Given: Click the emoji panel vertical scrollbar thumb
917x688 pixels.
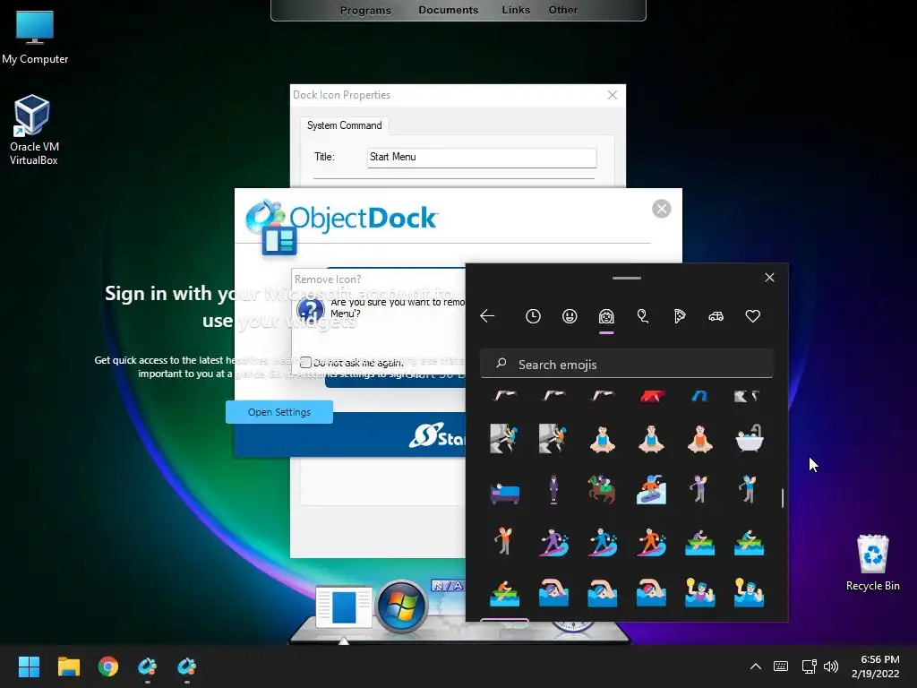Looking at the screenshot, I should [x=783, y=498].
